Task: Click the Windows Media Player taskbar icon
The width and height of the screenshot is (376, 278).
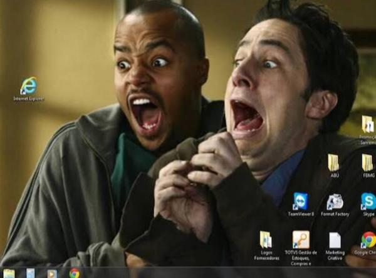Action: 52,274
